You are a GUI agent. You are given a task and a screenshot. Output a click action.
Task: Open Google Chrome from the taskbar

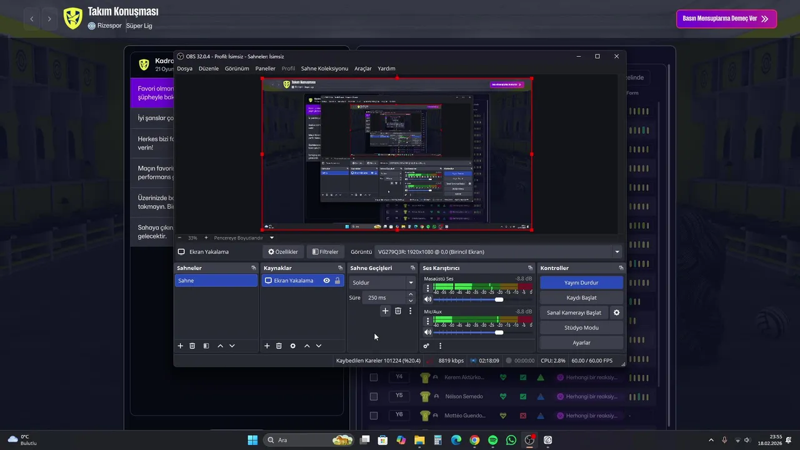click(x=474, y=440)
